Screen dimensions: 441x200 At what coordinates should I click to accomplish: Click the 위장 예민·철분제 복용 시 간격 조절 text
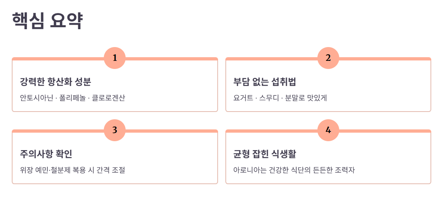point(73,170)
